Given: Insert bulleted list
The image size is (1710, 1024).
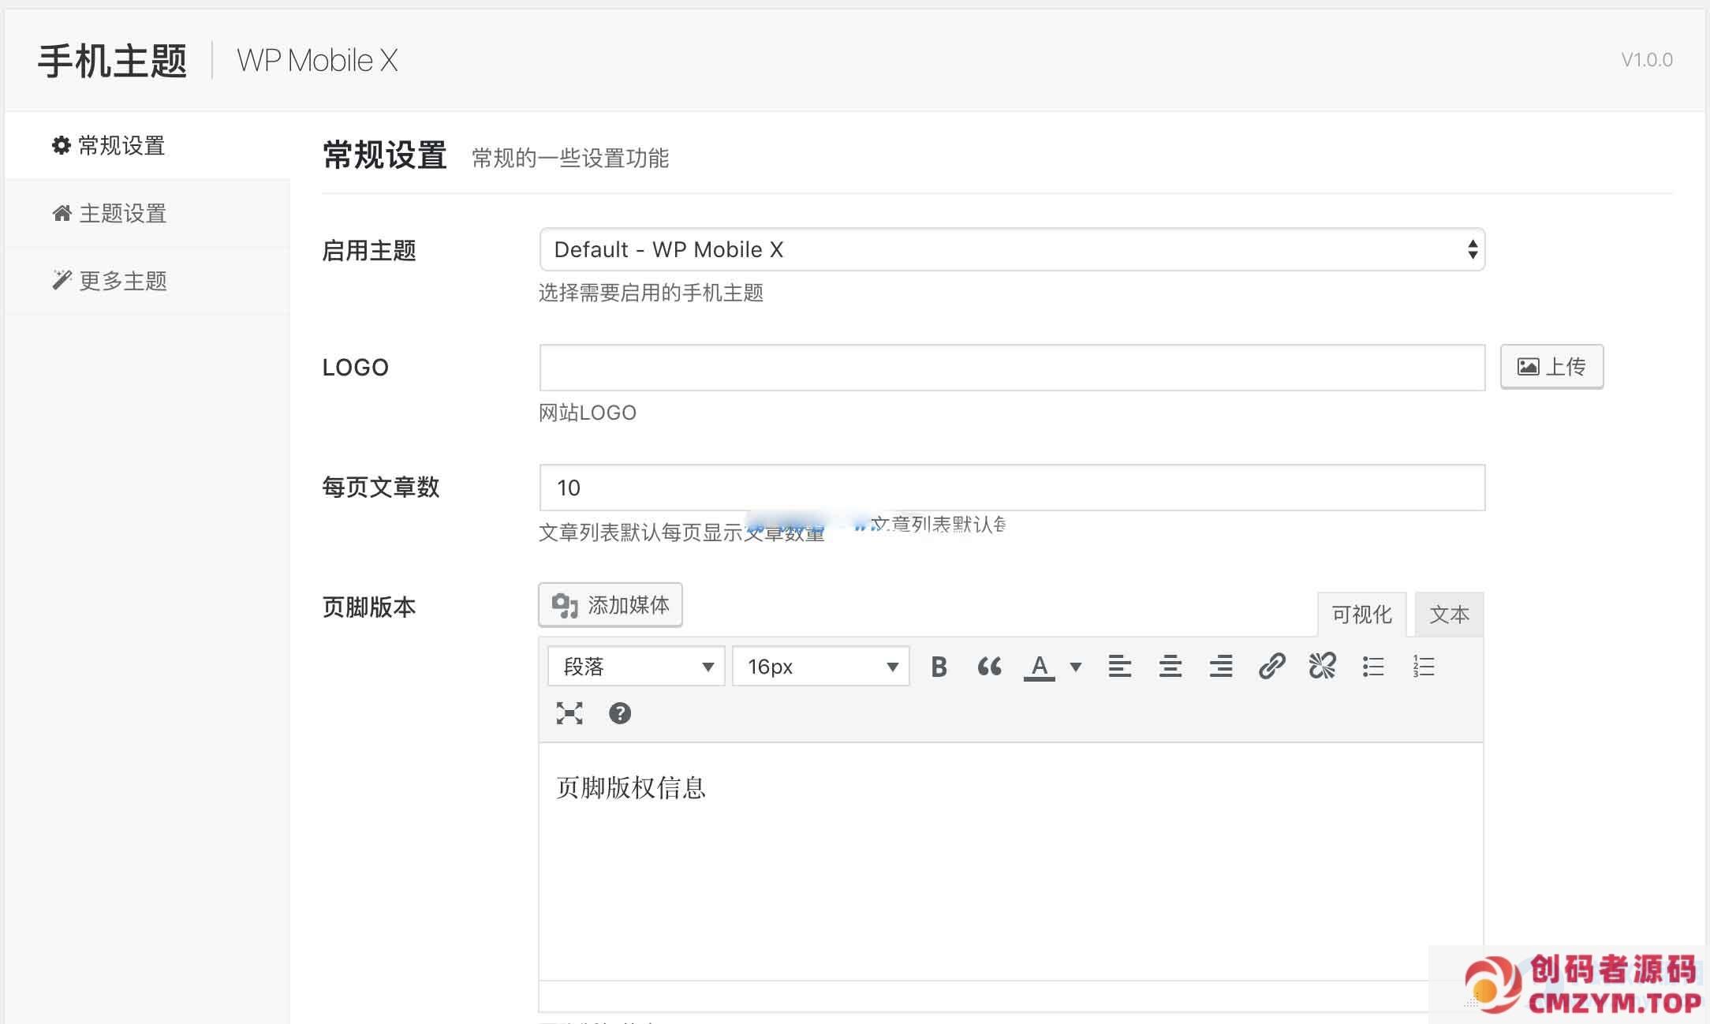Looking at the screenshot, I should pos(1373,667).
